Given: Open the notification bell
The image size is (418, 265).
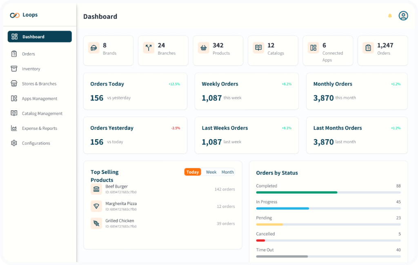Looking at the screenshot, I should tap(390, 16).
